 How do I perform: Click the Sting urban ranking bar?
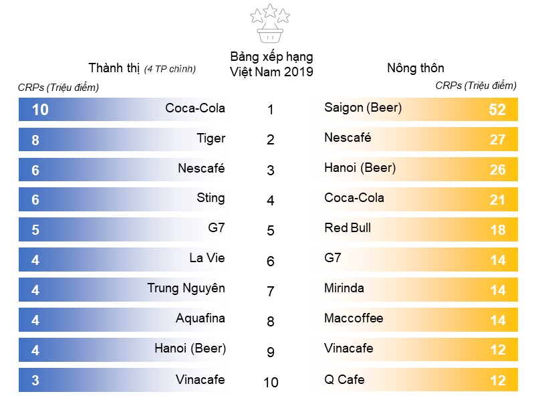[122, 200]
